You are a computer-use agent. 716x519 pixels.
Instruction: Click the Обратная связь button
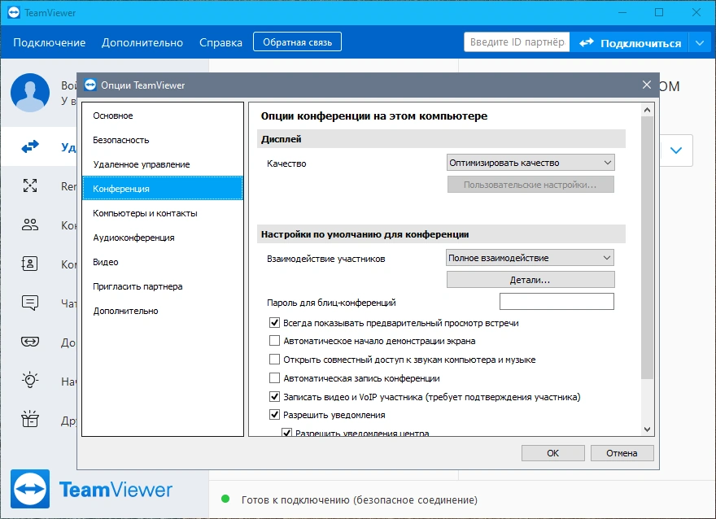pyautogui.click(x=297, y=42)
